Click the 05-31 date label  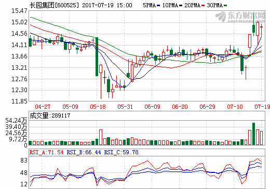125,107
